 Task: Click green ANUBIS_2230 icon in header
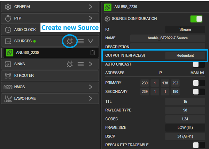[x=108, y=7]
